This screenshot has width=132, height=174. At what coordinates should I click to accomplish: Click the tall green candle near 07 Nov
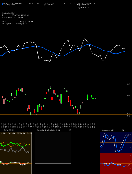[x=61, y=99]
